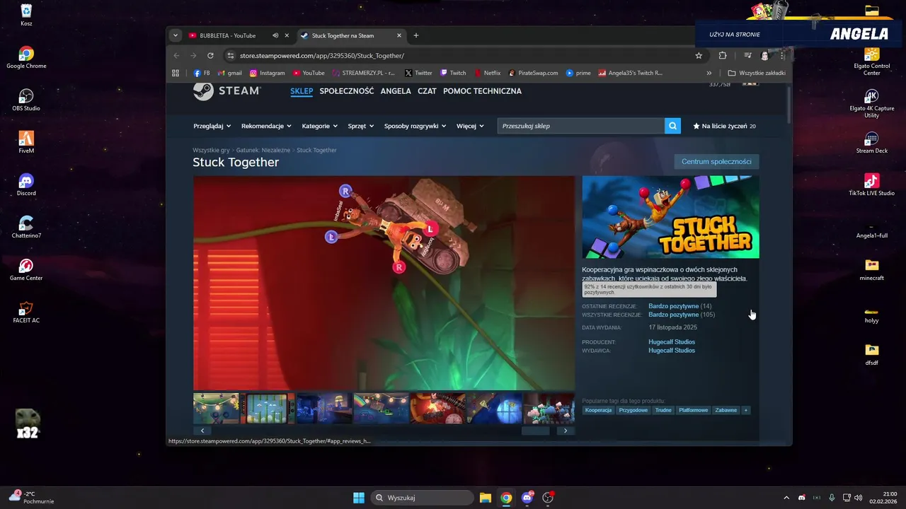Open the Elgato 4K Capture Utility icon
This screenshot has height=509, width=906.
point(872,103)
